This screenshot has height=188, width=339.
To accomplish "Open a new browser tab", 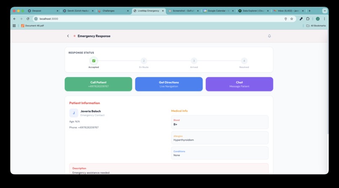I will coord(310,11).
